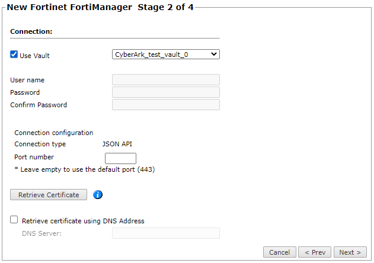The height and width of the screenshot is (263, 374).
Task: Click into the Port number box
Action: 120,158
